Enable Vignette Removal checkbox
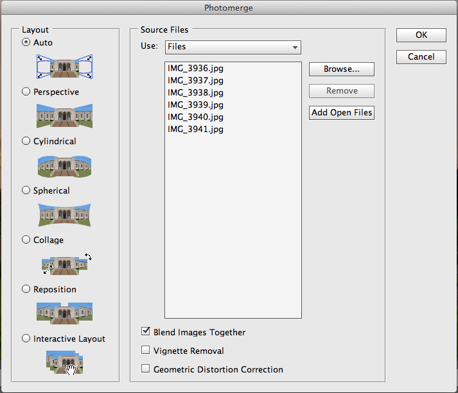This screenshot has height=393, width=458. pos(145,350)
